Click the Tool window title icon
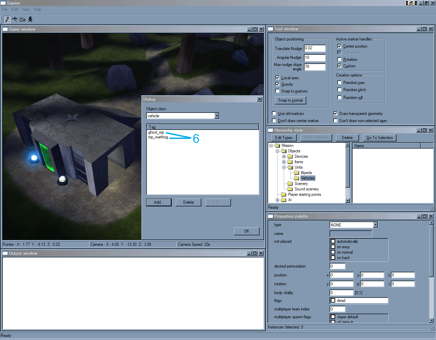 coord(270,29)
